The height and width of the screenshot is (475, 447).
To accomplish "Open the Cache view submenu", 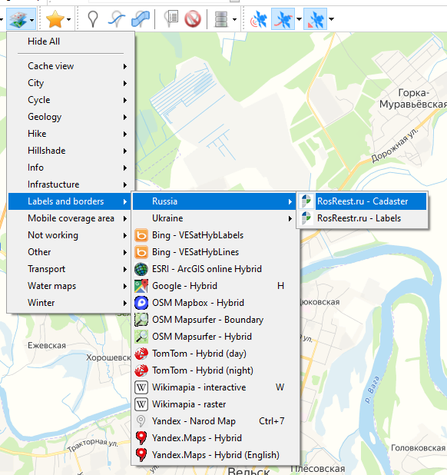I will tap(71, 66).
